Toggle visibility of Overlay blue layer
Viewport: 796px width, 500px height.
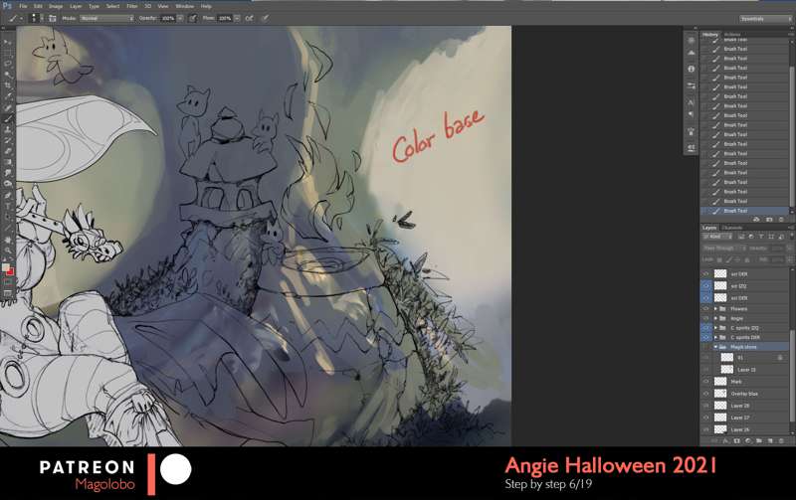coord(706,394)
